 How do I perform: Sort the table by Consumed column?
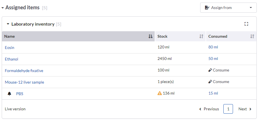[x=252, y=36]
